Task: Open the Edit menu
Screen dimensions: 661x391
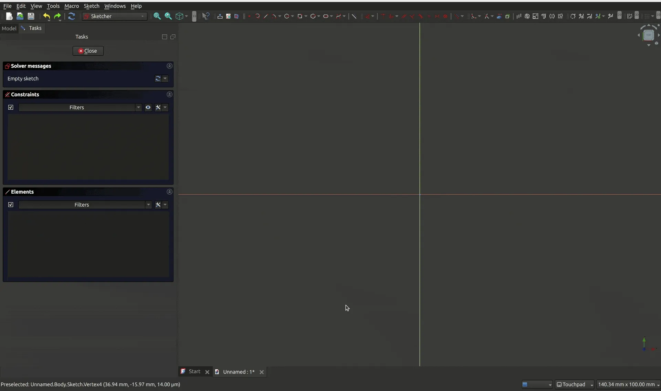Action: point(21,6)
